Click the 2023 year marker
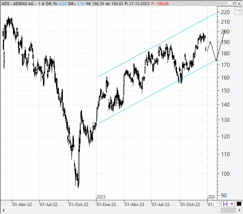Screen dimensions: 243x214 101,197
